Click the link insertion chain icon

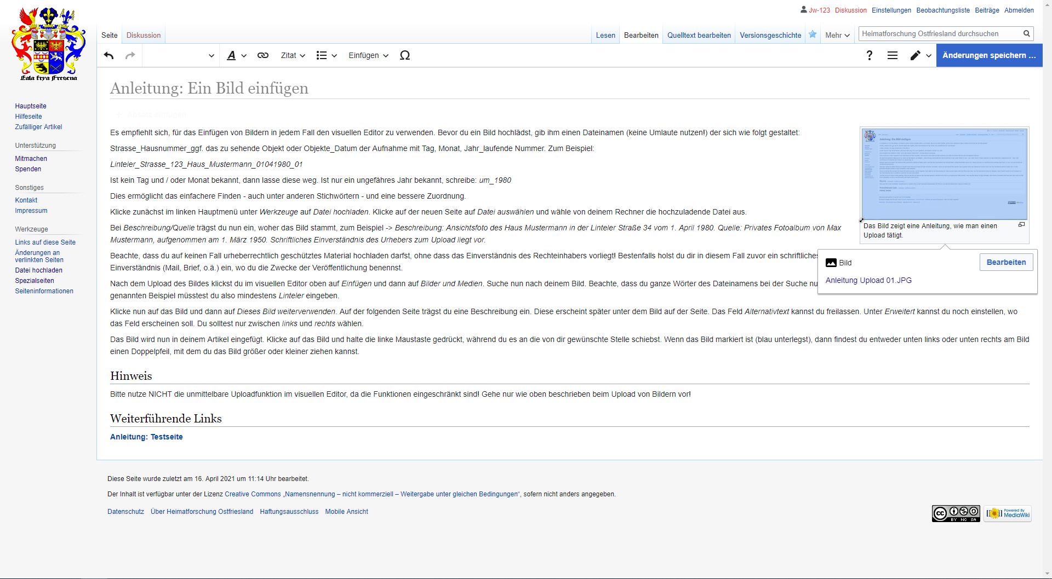click(263, 55)
